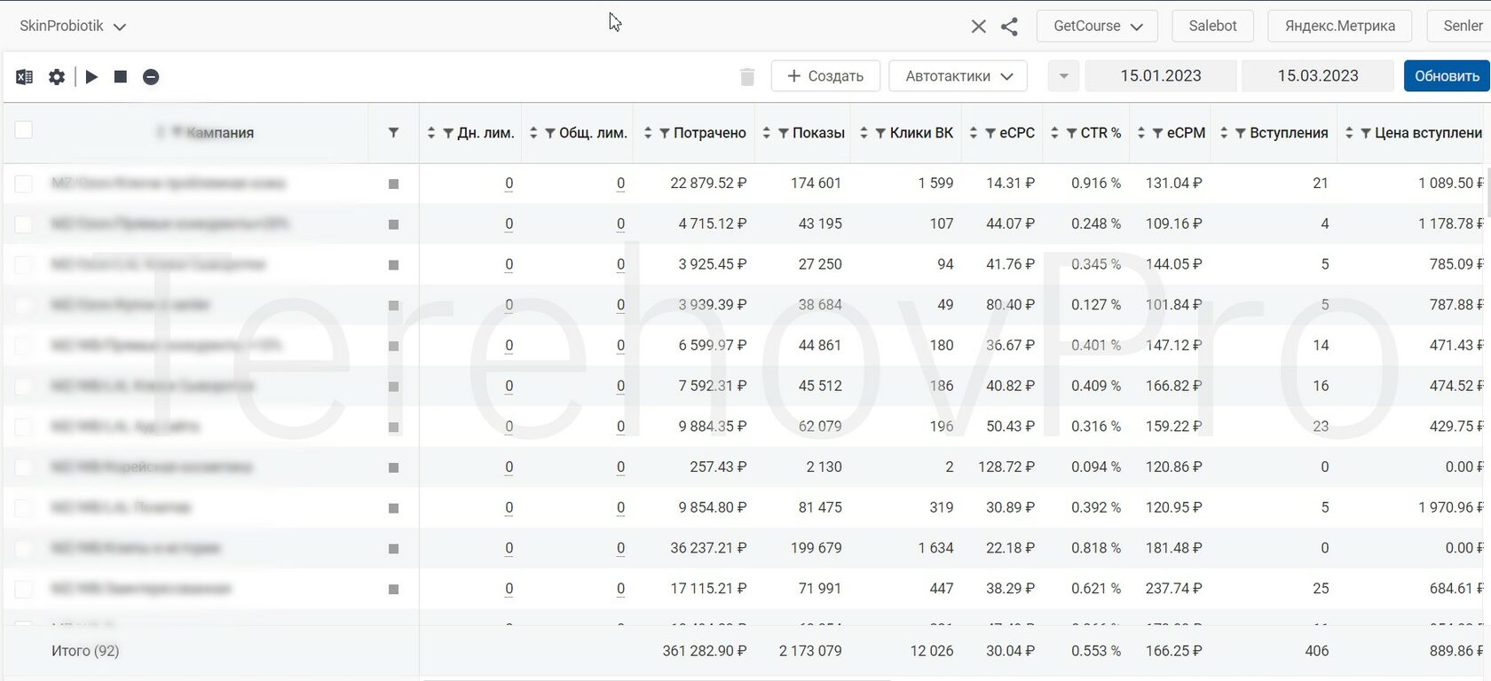Open the Salebot integration tab

point(1212,26)
